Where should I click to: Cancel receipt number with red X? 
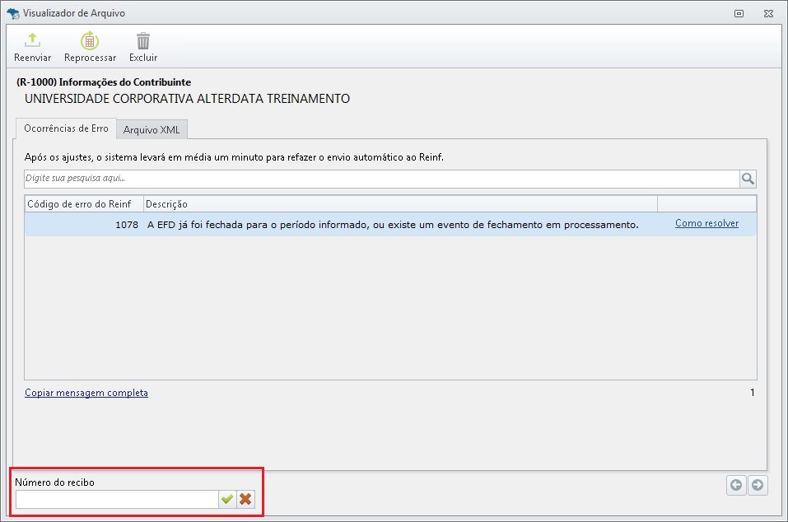(245, 499)
